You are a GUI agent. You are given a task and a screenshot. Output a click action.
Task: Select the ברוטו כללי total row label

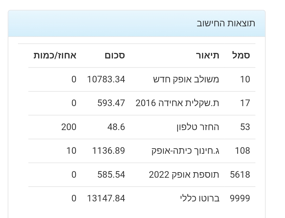(x=199, y=198)
